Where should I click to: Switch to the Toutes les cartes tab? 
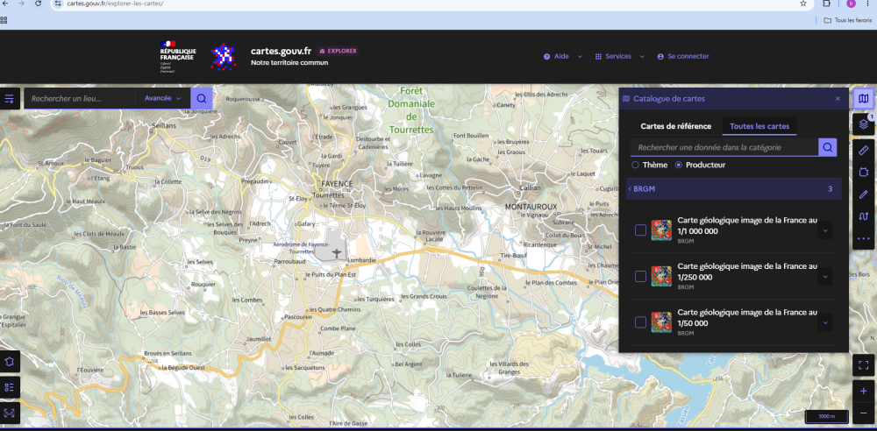pos(759,126)
